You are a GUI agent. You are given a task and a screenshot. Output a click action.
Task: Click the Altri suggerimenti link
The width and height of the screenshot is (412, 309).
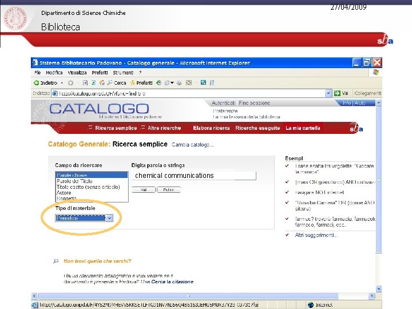(316, 235)
